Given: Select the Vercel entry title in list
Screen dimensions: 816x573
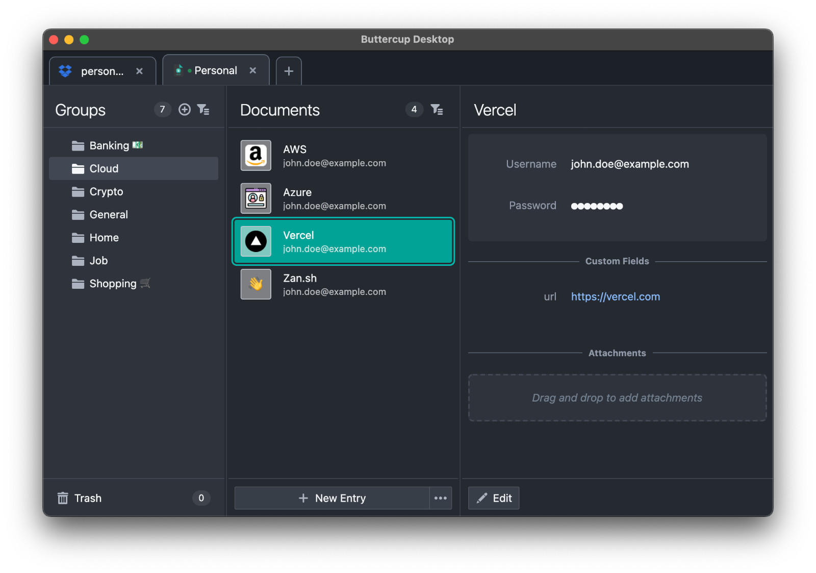Looking at the screenshot, I should click(x=298, y=235).
